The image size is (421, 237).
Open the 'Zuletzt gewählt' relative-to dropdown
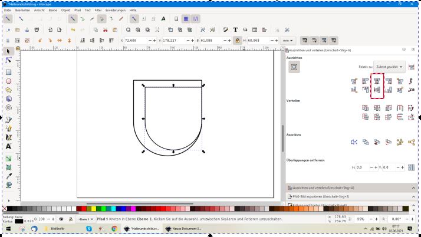click(388, 67)
